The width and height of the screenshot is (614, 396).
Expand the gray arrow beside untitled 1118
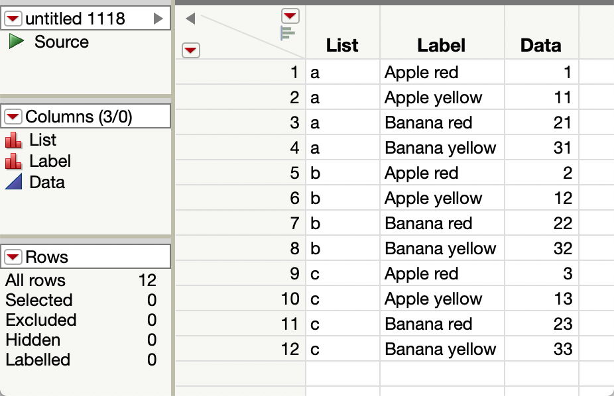click(x=158, y=19)
